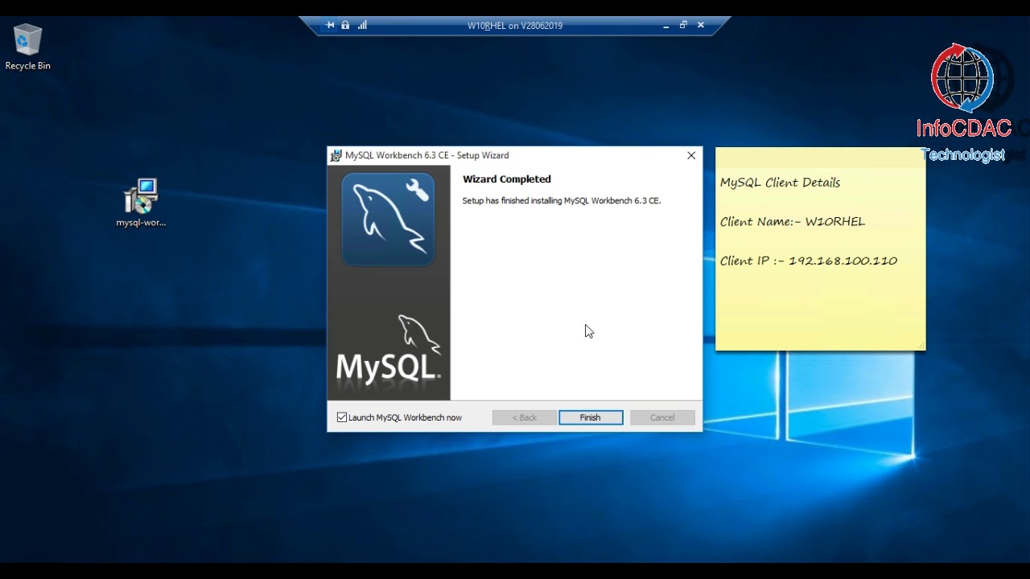Click 'Client Name:- W10RHEL' on sticky note

click(x=793, y=222)
